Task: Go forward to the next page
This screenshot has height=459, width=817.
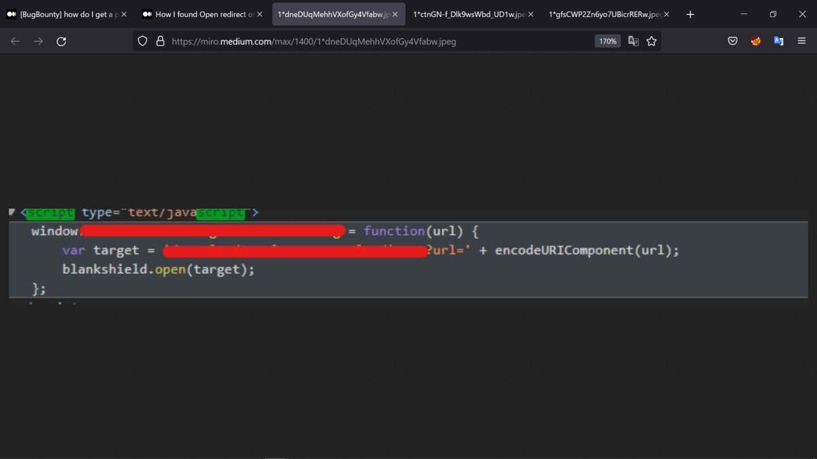Action: (38, 41)
